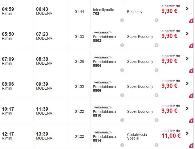The image size is (195, 149).
Task: Click the Frecciabianca logo on train 8810
Action: pyautogui.click(x=103, y=107)
